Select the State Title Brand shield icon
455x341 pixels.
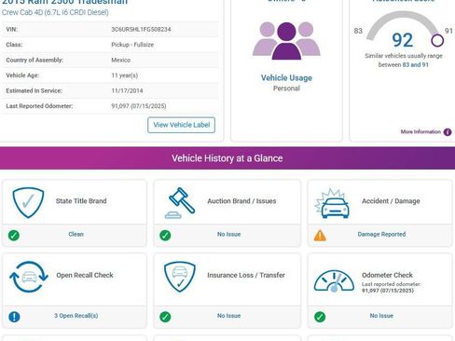28,202
